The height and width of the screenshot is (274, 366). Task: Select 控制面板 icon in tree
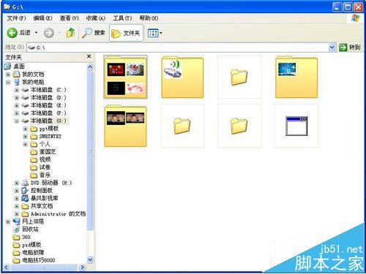tap(25, 191)
